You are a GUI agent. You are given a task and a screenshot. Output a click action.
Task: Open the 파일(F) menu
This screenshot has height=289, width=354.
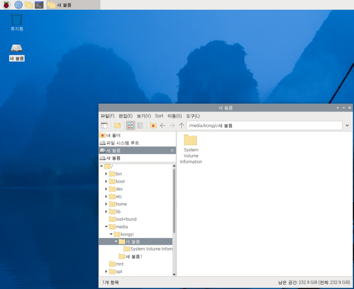coord(108,116)
